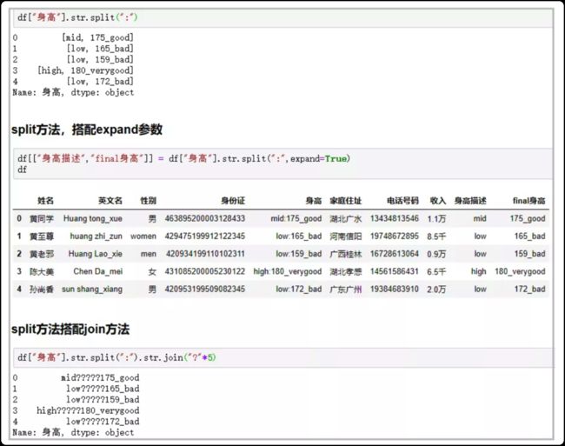Select name cell 孙尚香 in row 4
The height and width of the screenshot is (446, 565).
[x=42, y=290]
